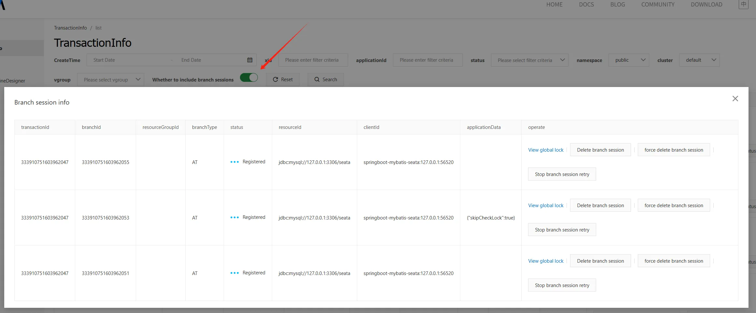Click the applicationId filter input field
This screenshot has width=756, height=313.
[427, 60]
